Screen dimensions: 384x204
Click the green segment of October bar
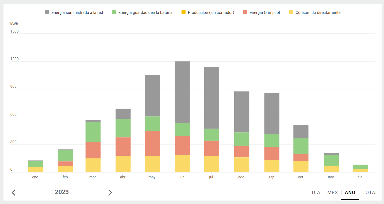(301, 146)
